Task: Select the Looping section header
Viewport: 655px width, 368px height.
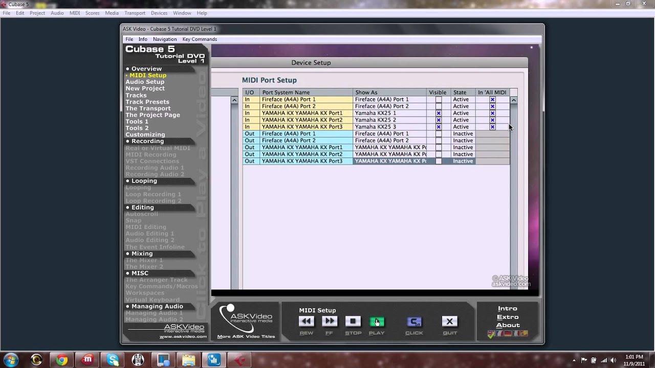Action: click(x=144, y=181)
